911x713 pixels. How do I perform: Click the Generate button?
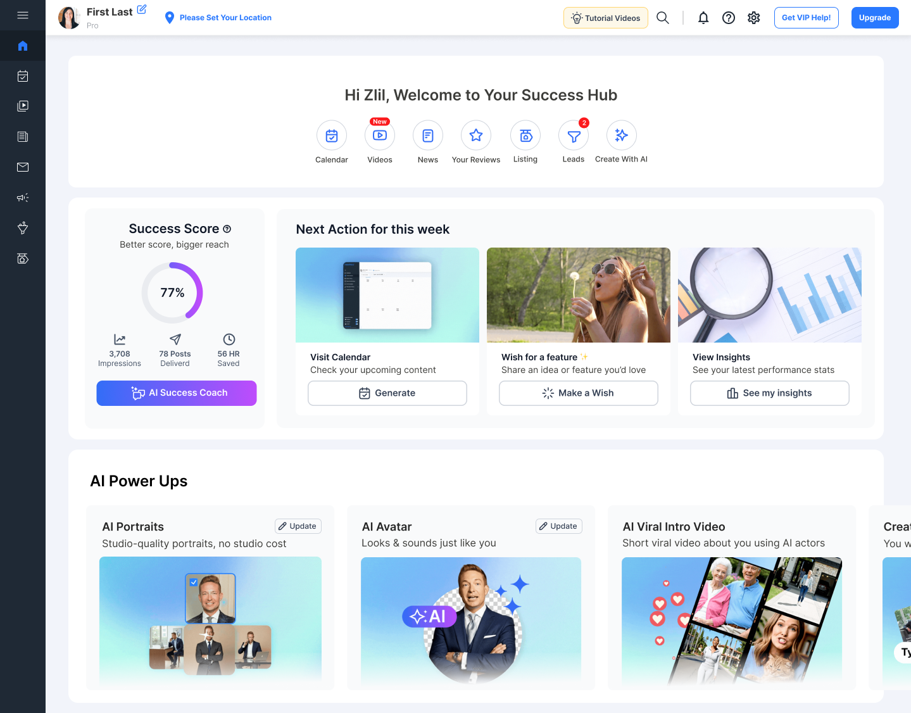(x=387, y=393)
